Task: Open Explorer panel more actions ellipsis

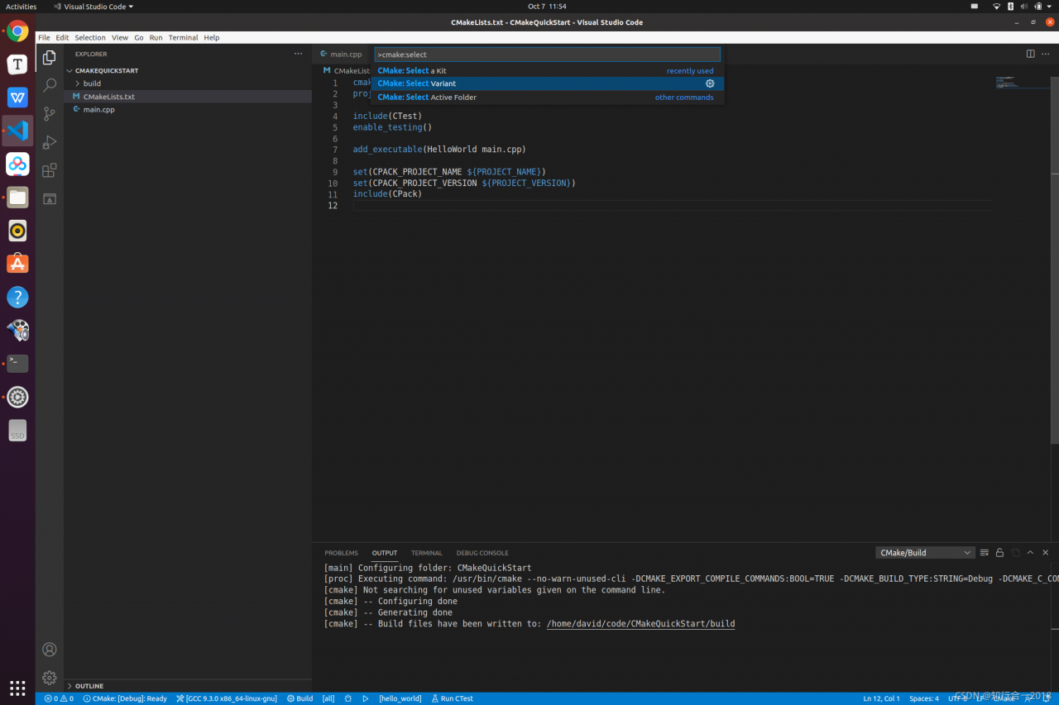Action: [298, 54]
